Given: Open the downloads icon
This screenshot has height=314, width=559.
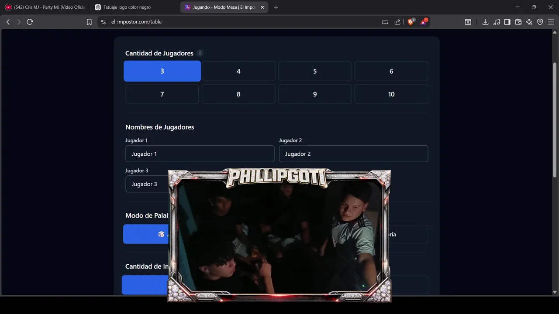Looking at the screenshot, I should coord(485,22).
